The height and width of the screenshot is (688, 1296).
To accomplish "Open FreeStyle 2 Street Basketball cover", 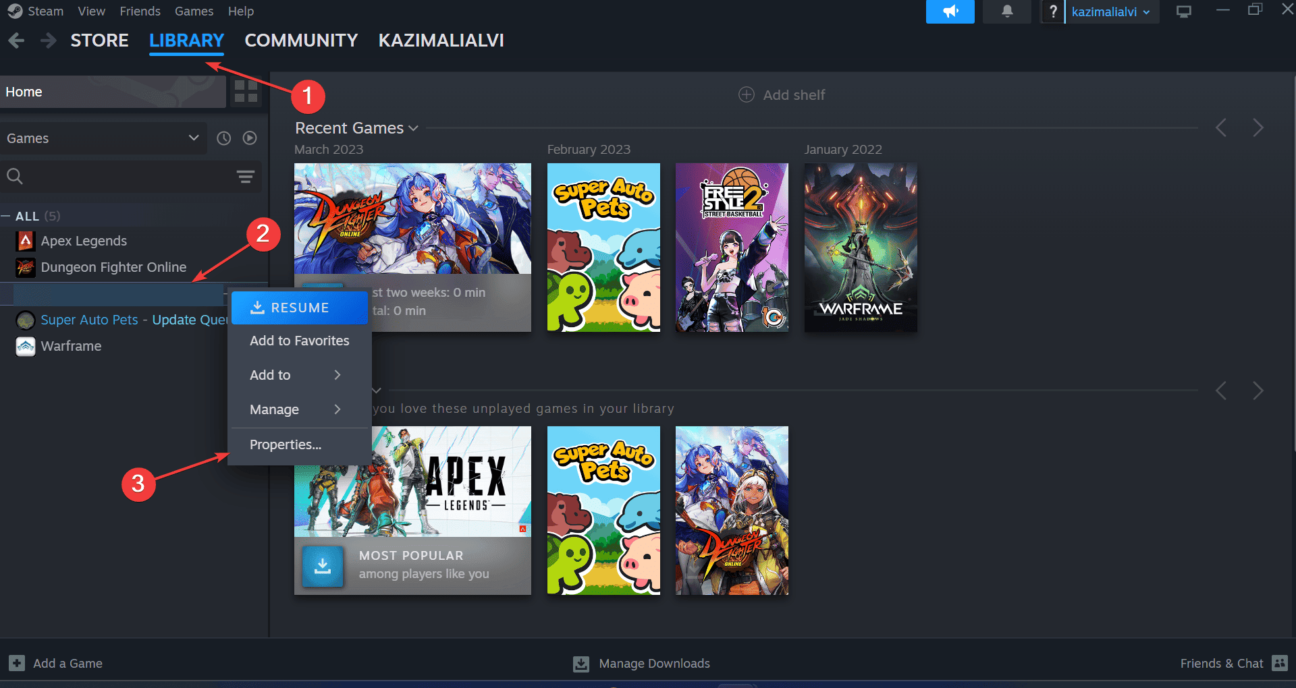I will (732, 248).
